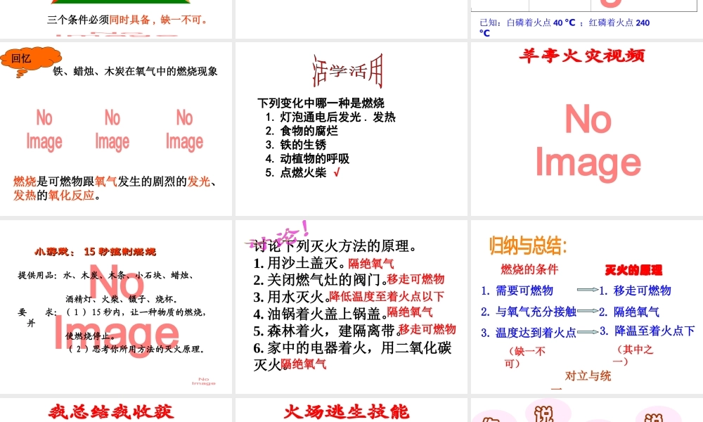Click red answer 降低温度至着火点以下
703x422 pixels.
pos(387,296)
